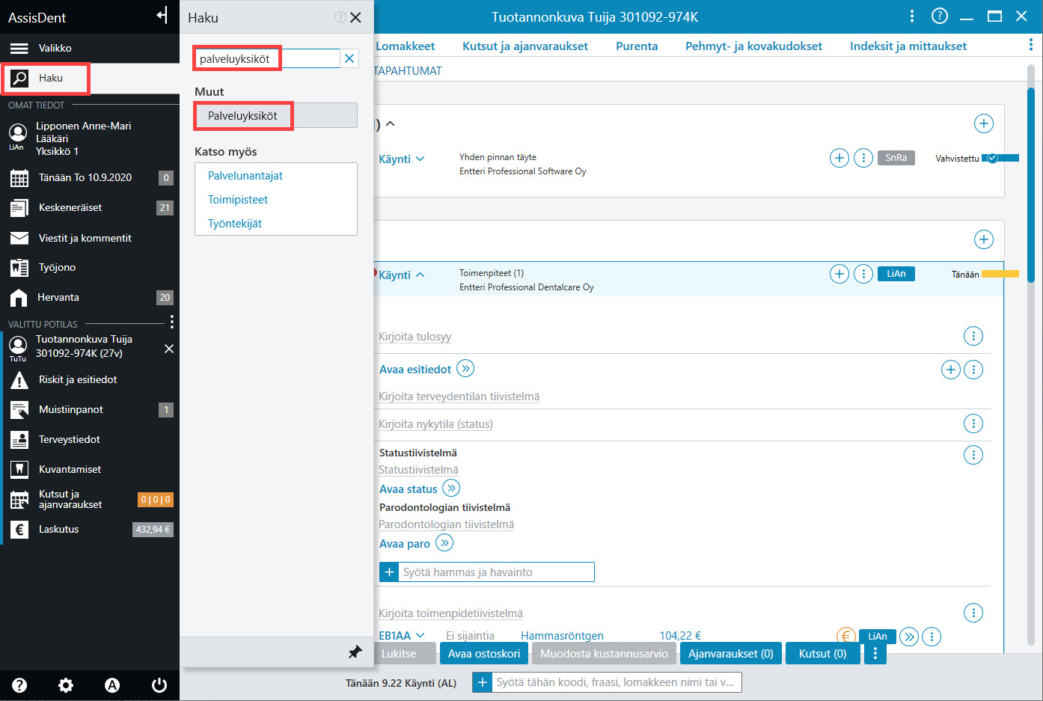This screenshot has width=1043, height=701.
Task: Clear the search field with the X
Action: tap(349, 58)
